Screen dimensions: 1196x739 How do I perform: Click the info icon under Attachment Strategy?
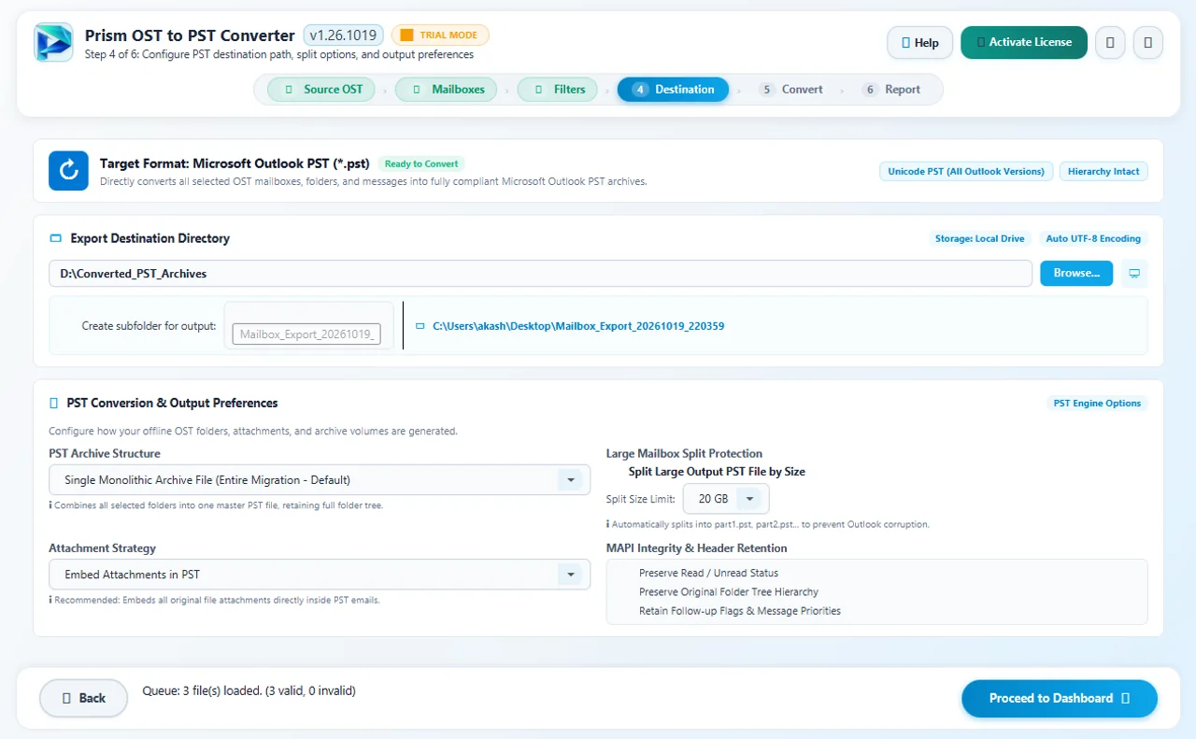tap(50, 600)
